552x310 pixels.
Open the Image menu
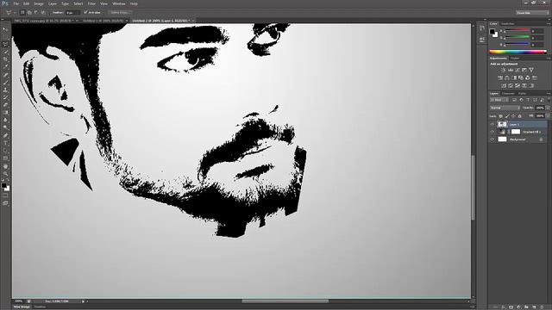38,3
